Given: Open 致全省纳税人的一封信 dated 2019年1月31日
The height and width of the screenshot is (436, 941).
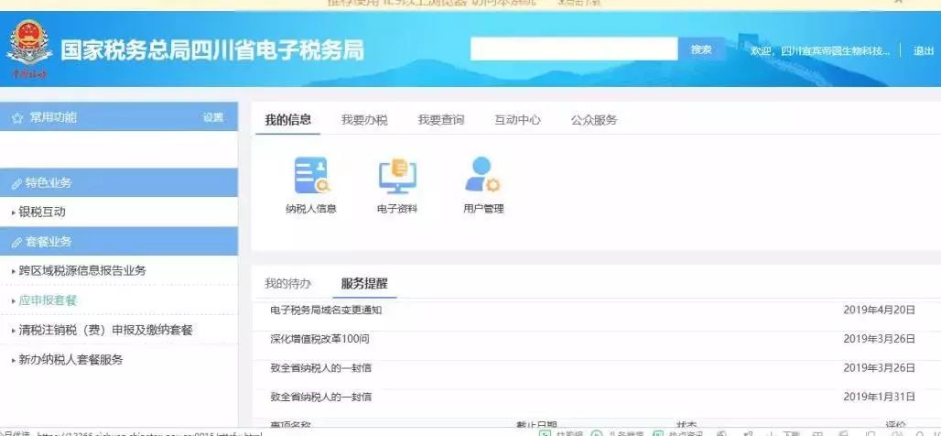Looking at the screenshot, I should click(320, 397).
